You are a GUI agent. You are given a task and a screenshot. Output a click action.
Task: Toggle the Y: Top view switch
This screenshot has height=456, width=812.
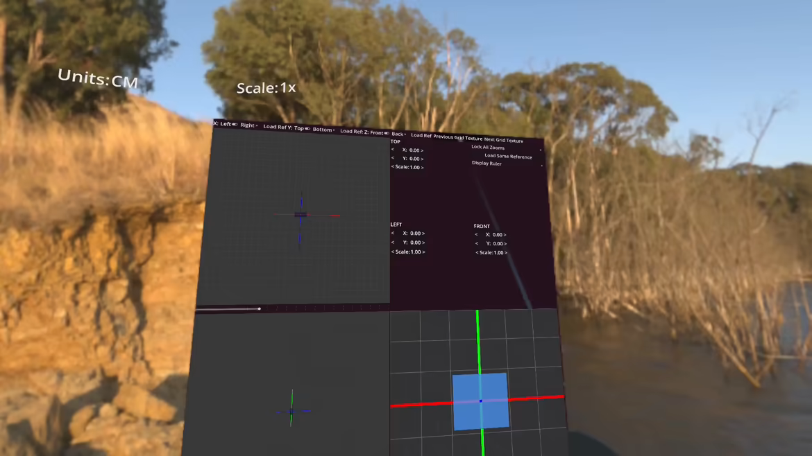coord(307,129)
